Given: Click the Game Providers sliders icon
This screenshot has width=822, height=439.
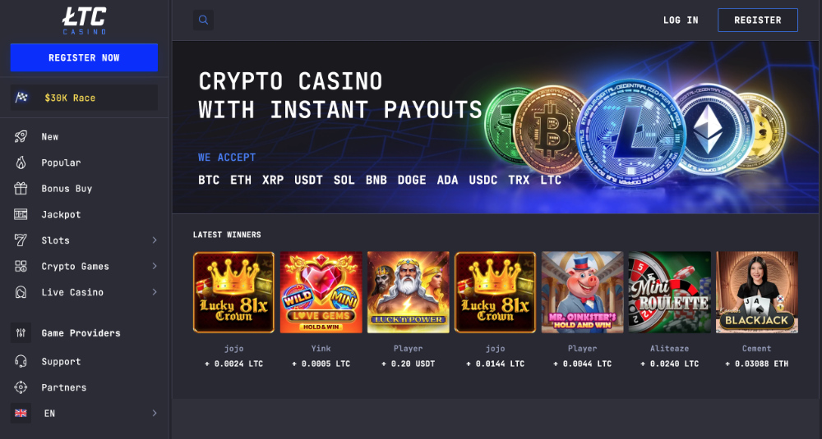Looking at the screenshot, I should pos(21,333).
